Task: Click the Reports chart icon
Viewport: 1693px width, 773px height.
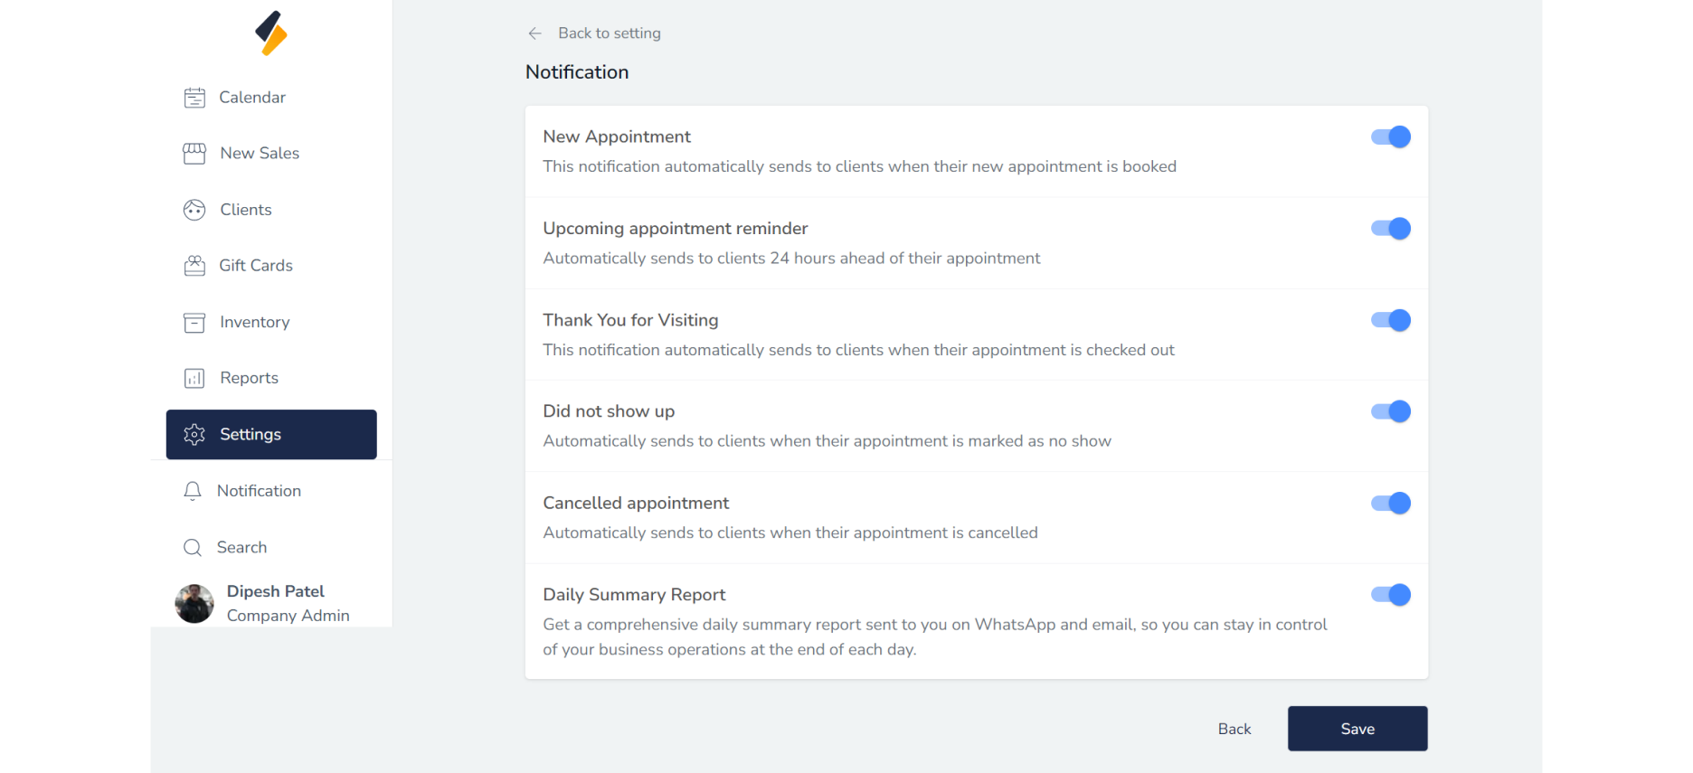Action: pos(194,379)
